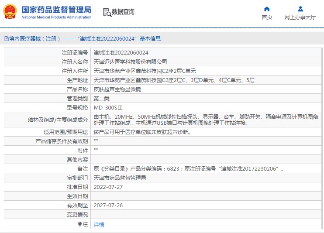This screenshot has height=233, width=324.
Task: Click the 适用范围/预期用途 row label
Action: tap(65, 132)
